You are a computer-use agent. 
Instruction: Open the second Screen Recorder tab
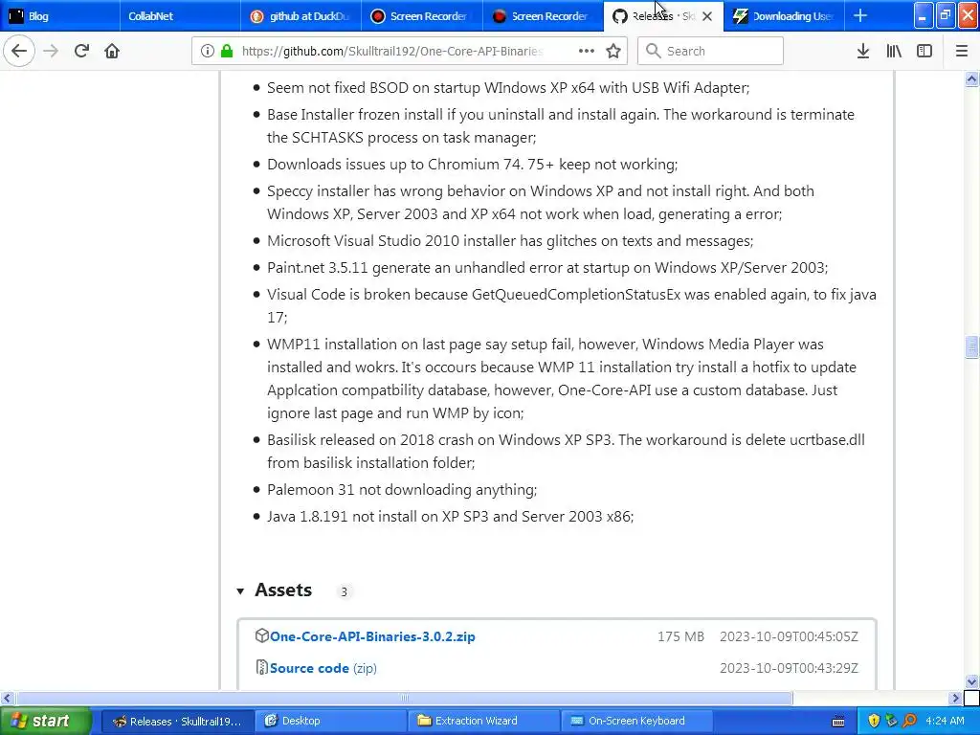click(x=544, y=16)
